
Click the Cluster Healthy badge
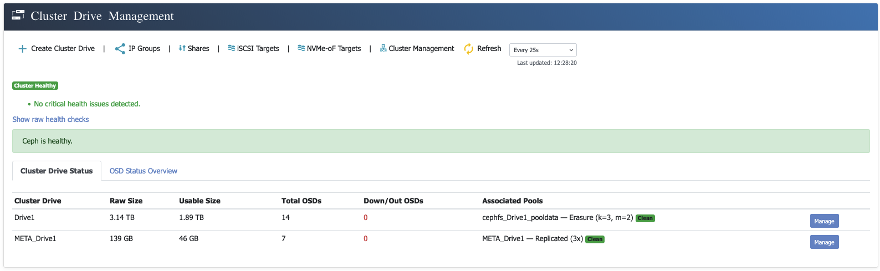[x=35, y=85]
